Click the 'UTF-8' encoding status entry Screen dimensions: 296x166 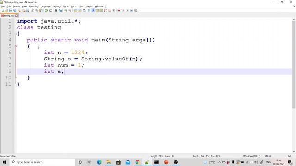click(267, 156)
